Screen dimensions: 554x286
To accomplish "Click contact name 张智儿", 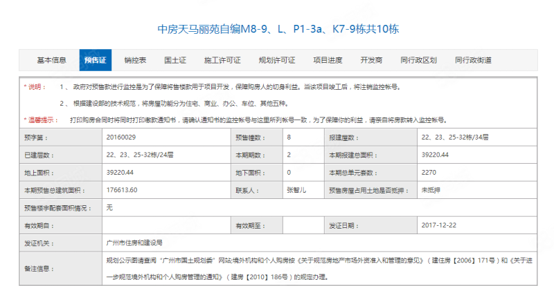I will [296, 190].
